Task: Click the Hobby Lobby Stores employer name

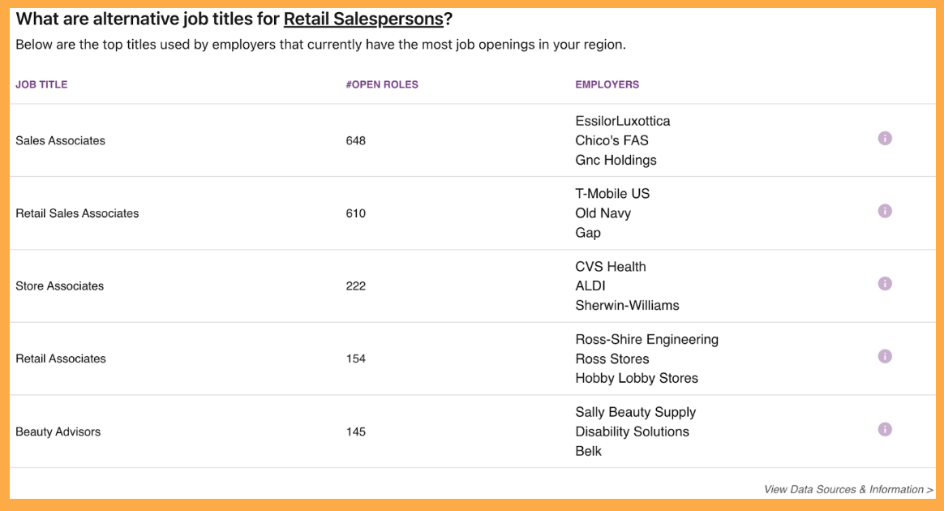Action: (637, 379)
